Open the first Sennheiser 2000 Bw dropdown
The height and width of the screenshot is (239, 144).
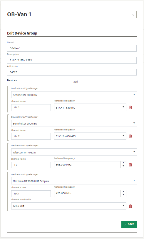[x=74, y=95]
